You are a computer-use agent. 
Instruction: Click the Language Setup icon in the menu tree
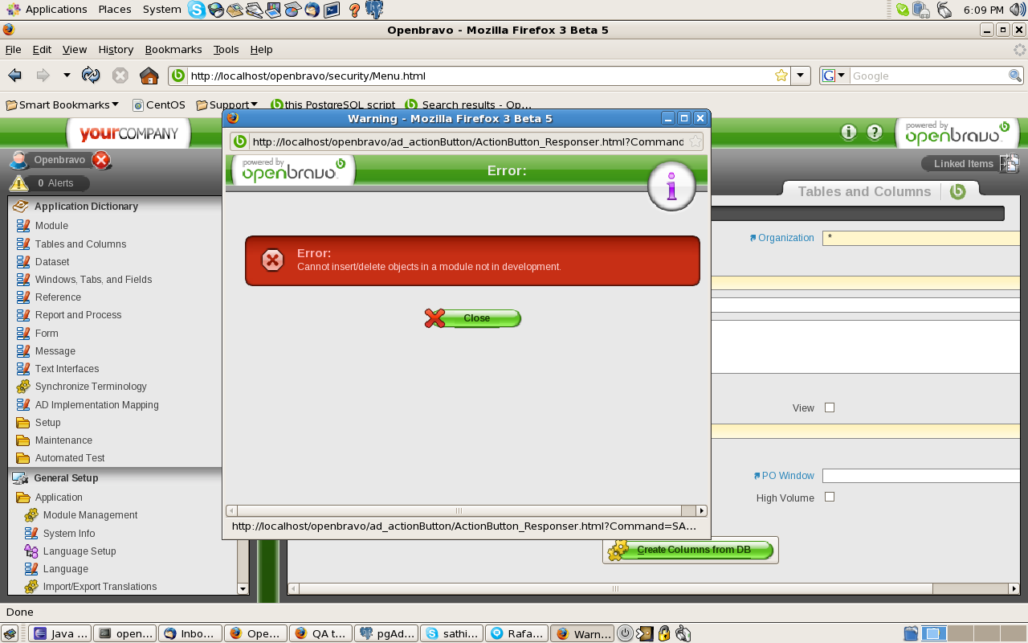(31, 551)
